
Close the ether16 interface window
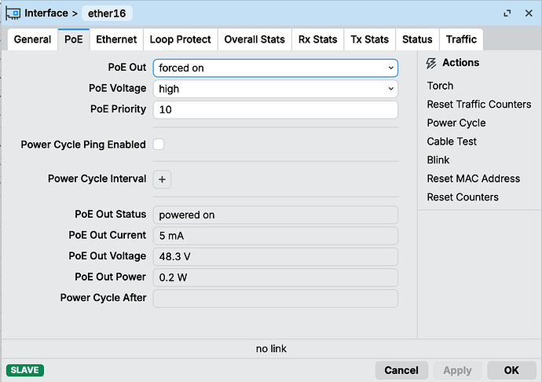click(x=529, y=13)
